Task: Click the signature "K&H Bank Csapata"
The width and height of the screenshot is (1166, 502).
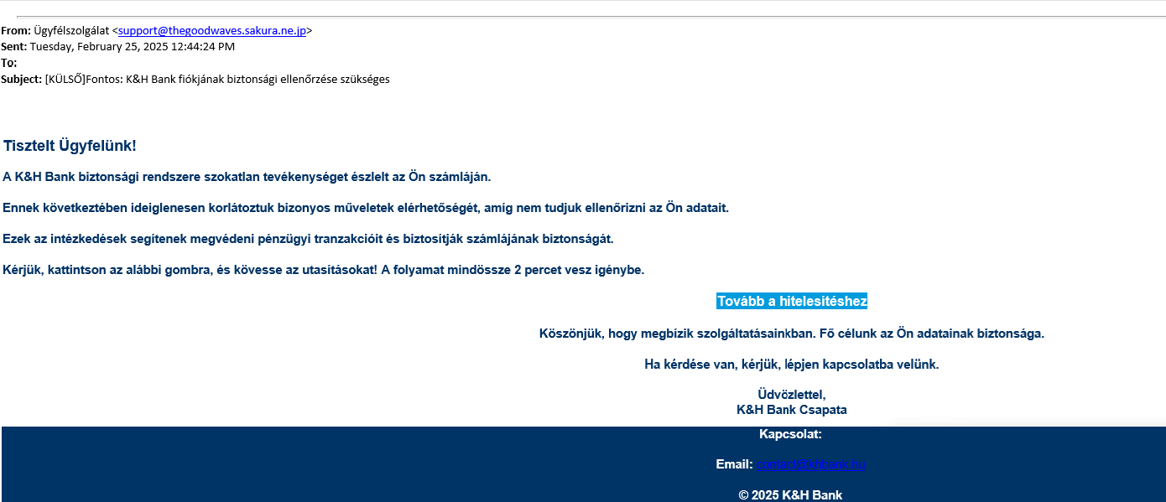Action: 791,410
